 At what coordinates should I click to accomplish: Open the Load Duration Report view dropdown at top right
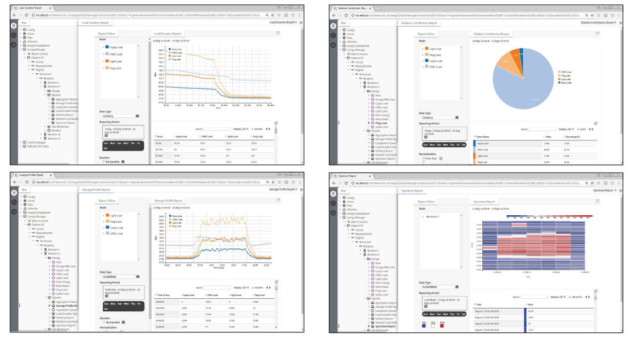tap(283, 23)
